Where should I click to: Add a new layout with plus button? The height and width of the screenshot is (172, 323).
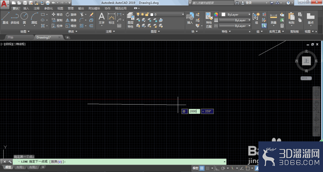tap(43, 167)
